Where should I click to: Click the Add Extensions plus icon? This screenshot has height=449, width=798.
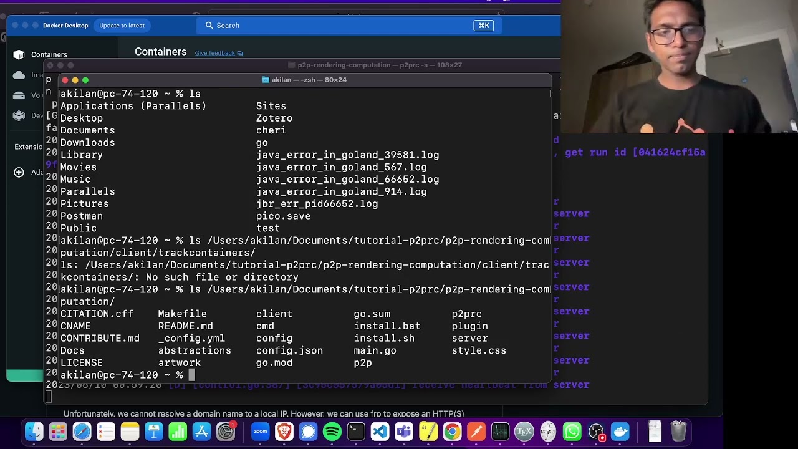(x=19, y=172)
